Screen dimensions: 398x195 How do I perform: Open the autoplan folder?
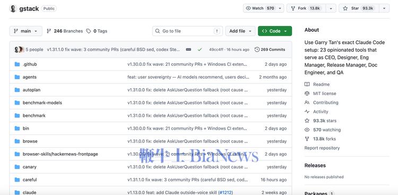click(31, 90)
